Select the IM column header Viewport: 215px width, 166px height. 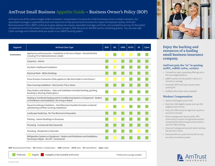tap(139, 47)
